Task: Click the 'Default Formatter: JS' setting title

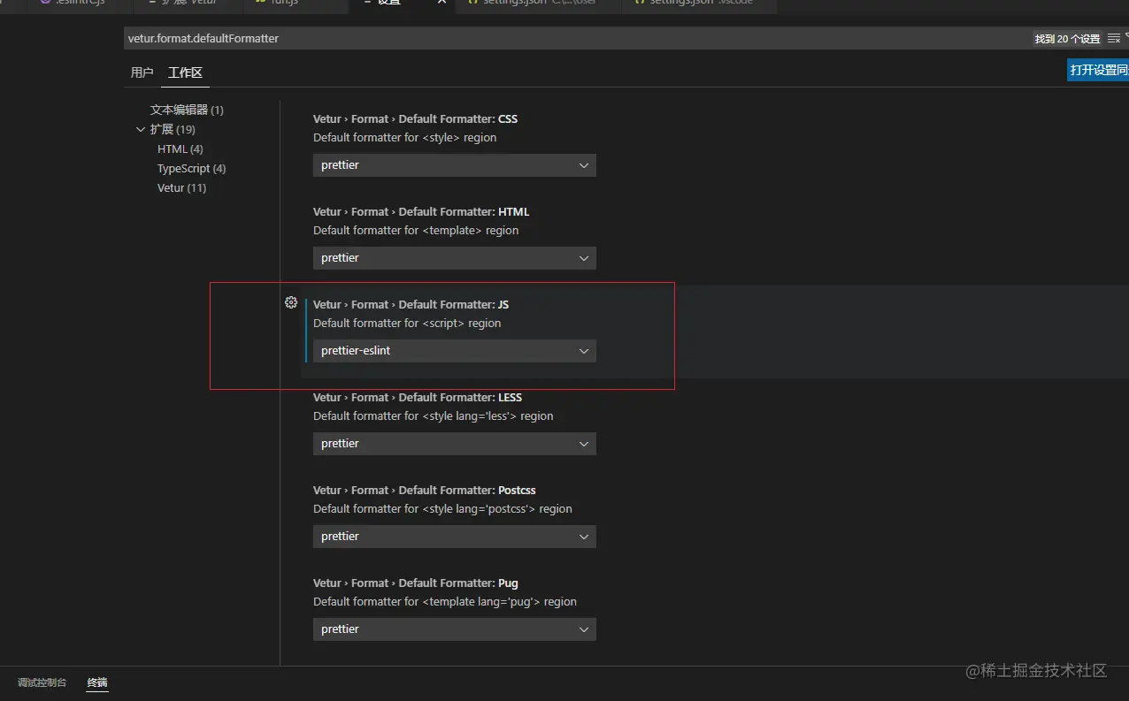Action: 411,304
